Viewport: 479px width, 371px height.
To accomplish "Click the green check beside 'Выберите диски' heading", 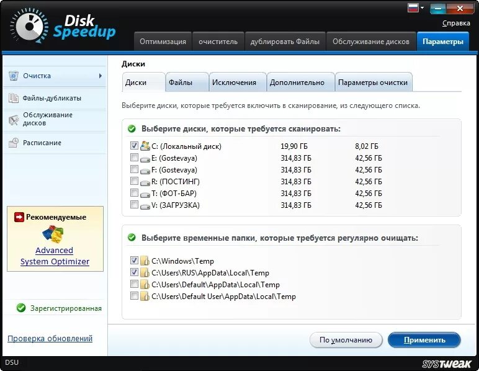I will (132, 128).
